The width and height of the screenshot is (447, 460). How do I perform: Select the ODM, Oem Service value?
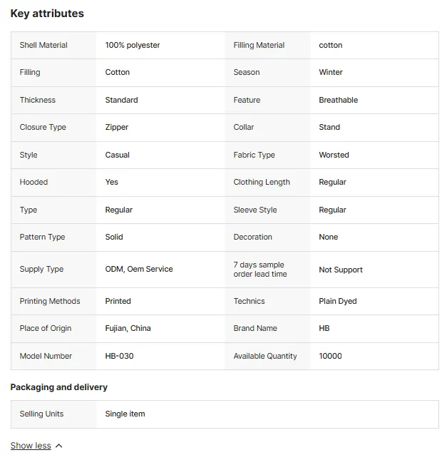pos(139,269)
